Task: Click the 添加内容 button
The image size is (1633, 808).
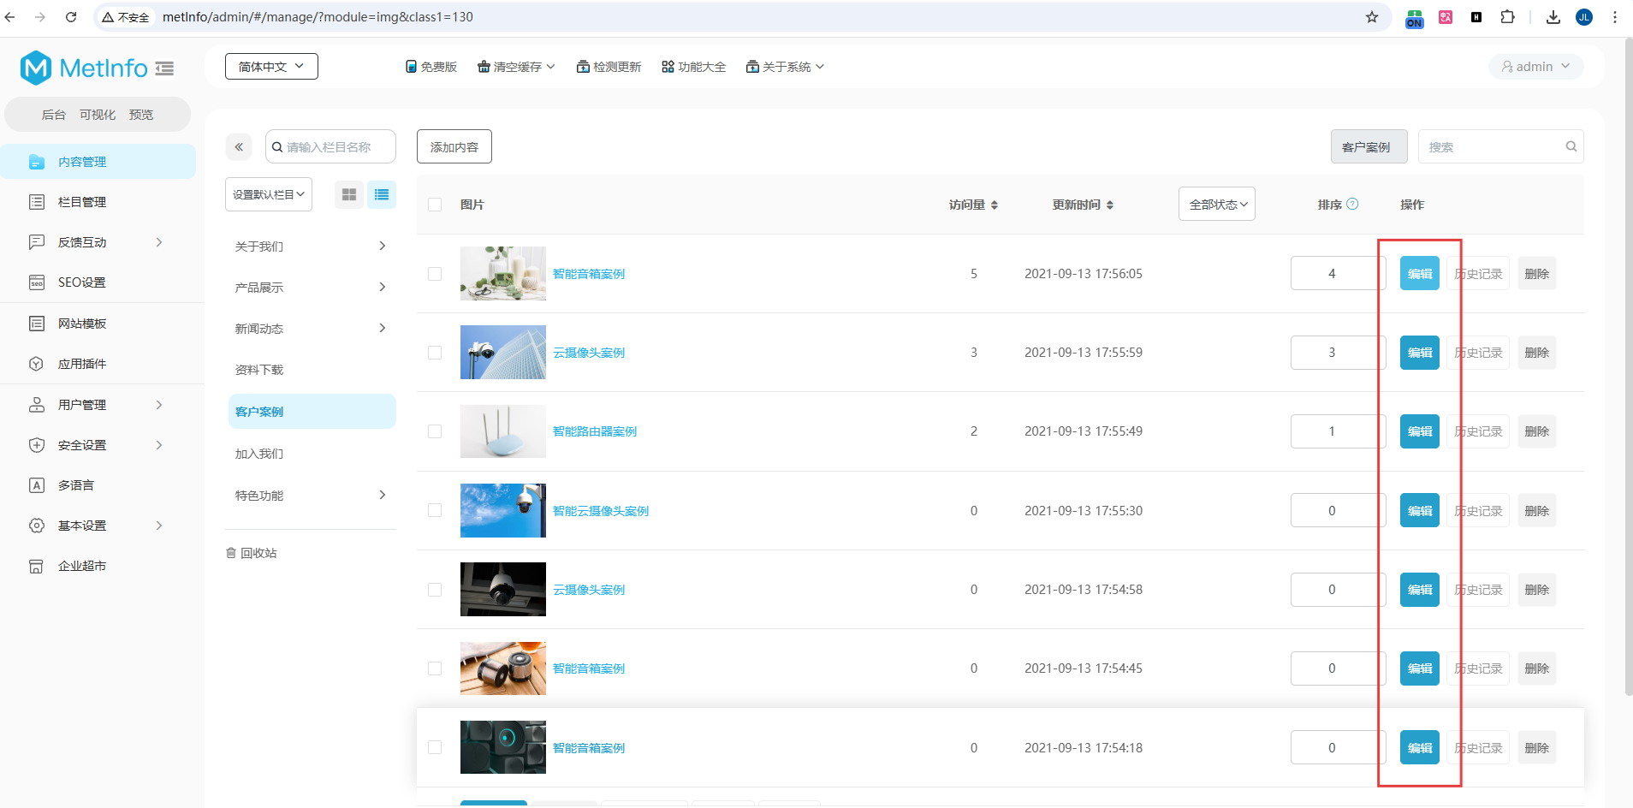Action: point(454,147)
